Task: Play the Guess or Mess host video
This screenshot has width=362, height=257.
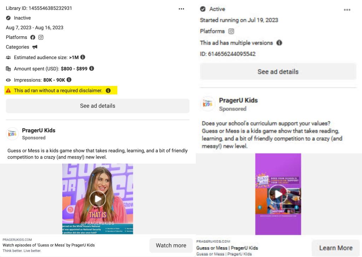Action: (x=98, y=199)
